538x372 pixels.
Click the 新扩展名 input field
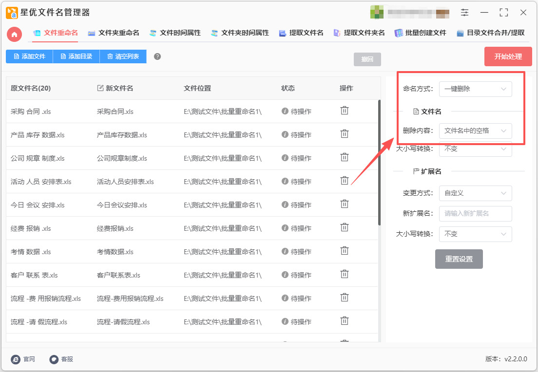click(475, 214)
